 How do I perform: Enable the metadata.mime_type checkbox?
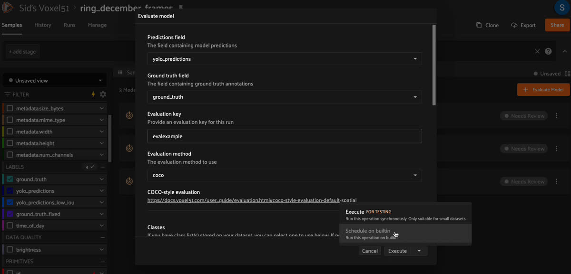[10, 120]
